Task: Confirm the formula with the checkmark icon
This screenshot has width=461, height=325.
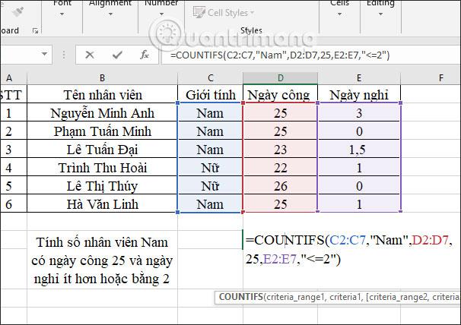Action: coord(117,55)
